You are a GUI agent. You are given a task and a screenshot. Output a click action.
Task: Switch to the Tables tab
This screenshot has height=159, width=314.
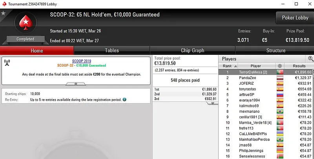pos(112,51)
